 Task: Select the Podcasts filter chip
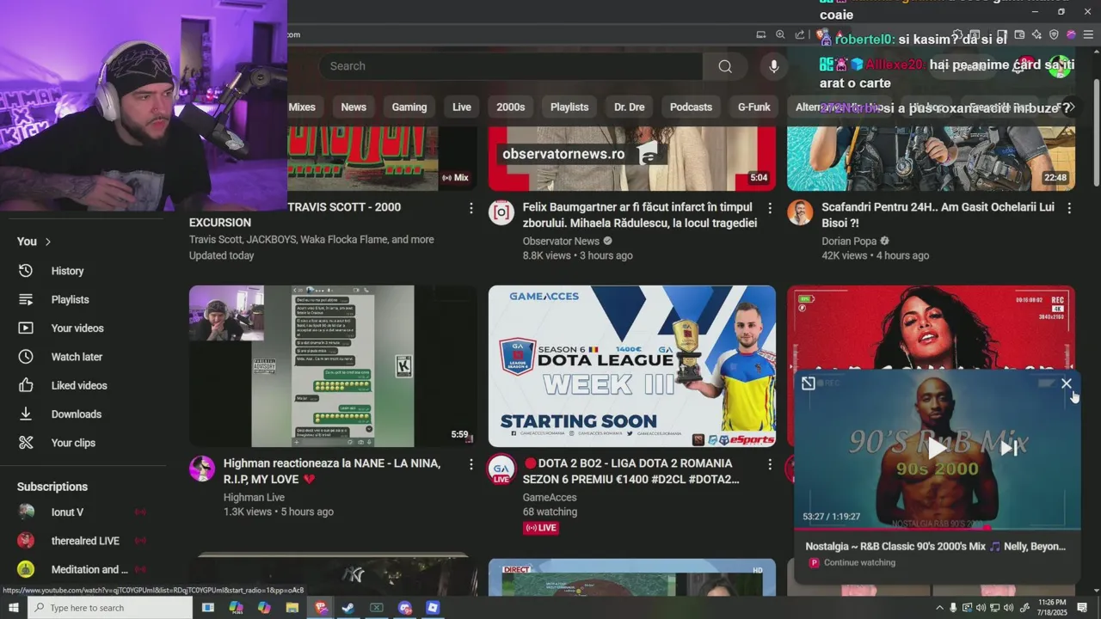tap(691, 107)
